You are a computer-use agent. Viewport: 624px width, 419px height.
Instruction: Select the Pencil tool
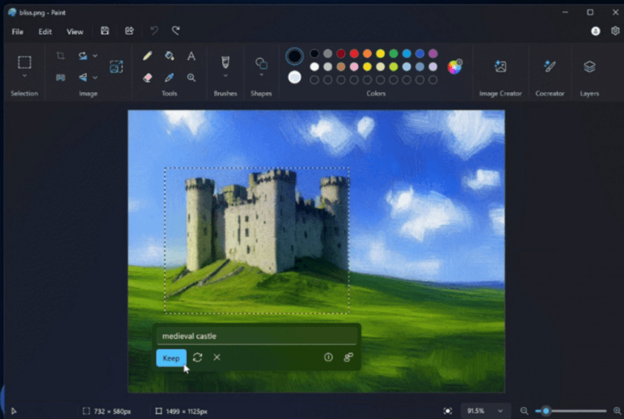[x=147, y=56]
